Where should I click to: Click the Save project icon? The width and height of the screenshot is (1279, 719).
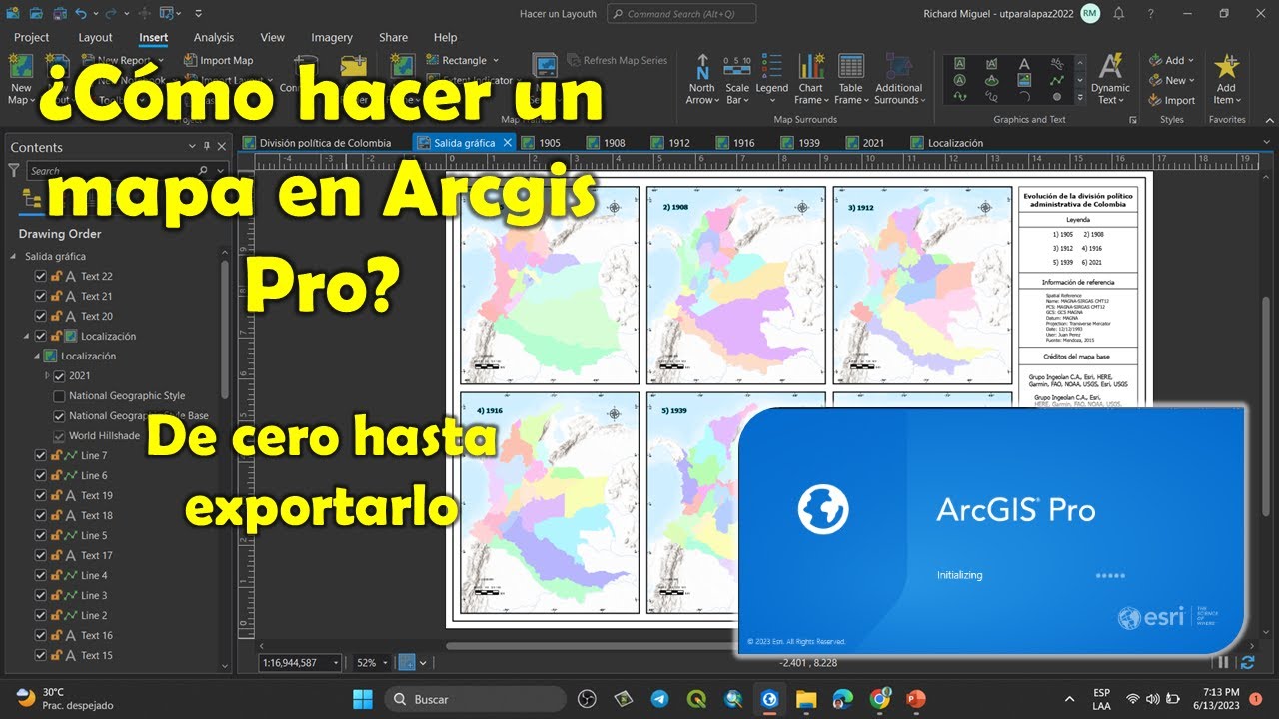tap(59, 14)
